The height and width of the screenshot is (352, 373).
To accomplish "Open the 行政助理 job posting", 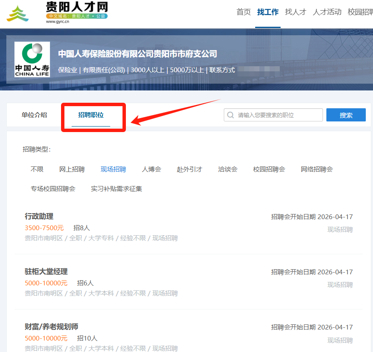I will click(x=39, y=216).
